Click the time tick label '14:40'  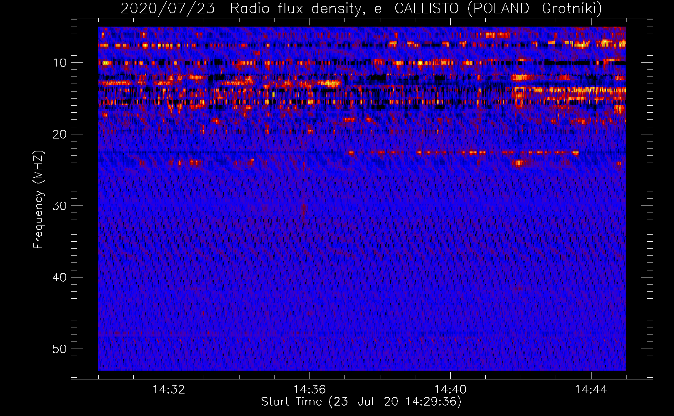[x=450, y=390]
